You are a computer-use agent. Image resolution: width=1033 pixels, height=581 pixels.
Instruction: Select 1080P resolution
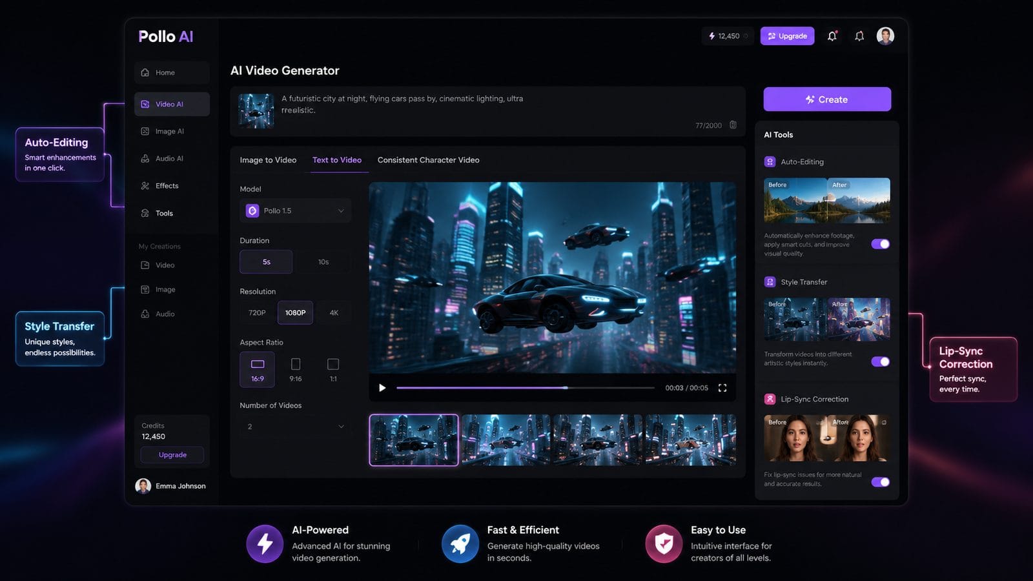pos(295,313)
